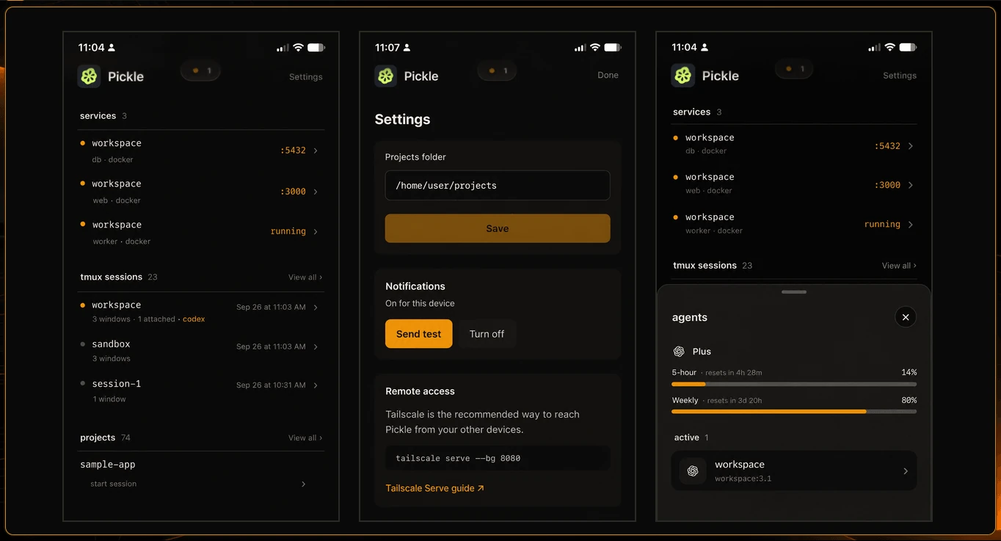Close the agents sheet
This screenshot has height=541, width=1001.
(x=906, y=317)
